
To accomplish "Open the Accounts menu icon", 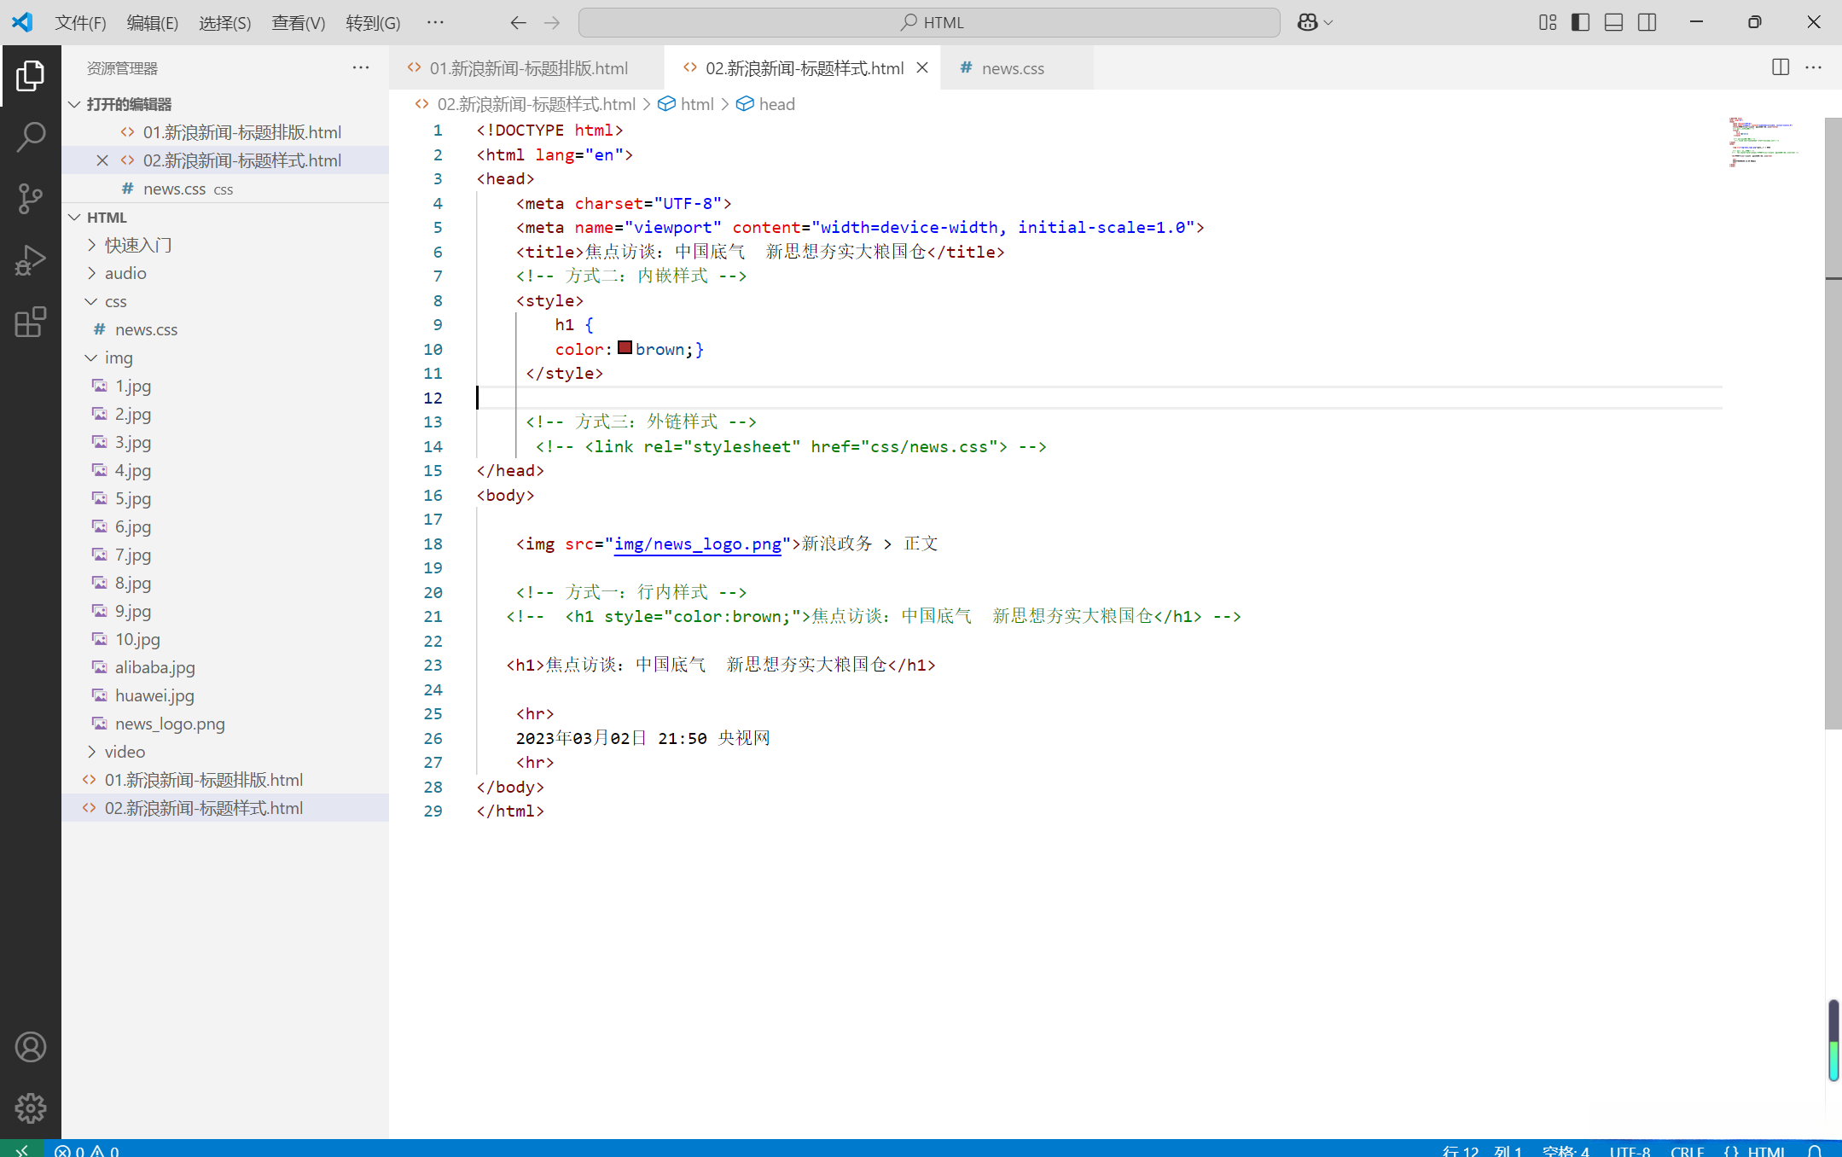I will (31, 1047).
